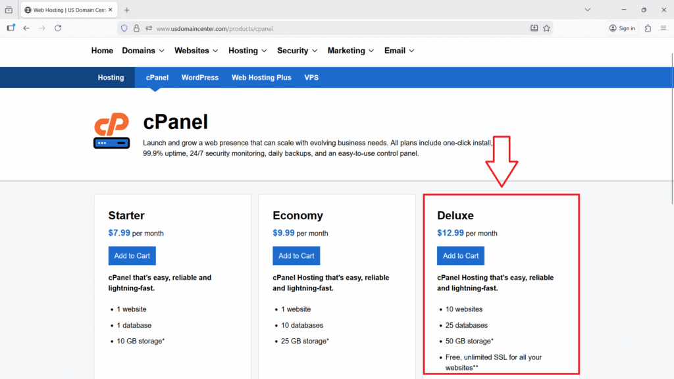Image resolution: width=674 pixels, height=379 pixels.
Task: Select the VPS tab
Action: [311, 78]
